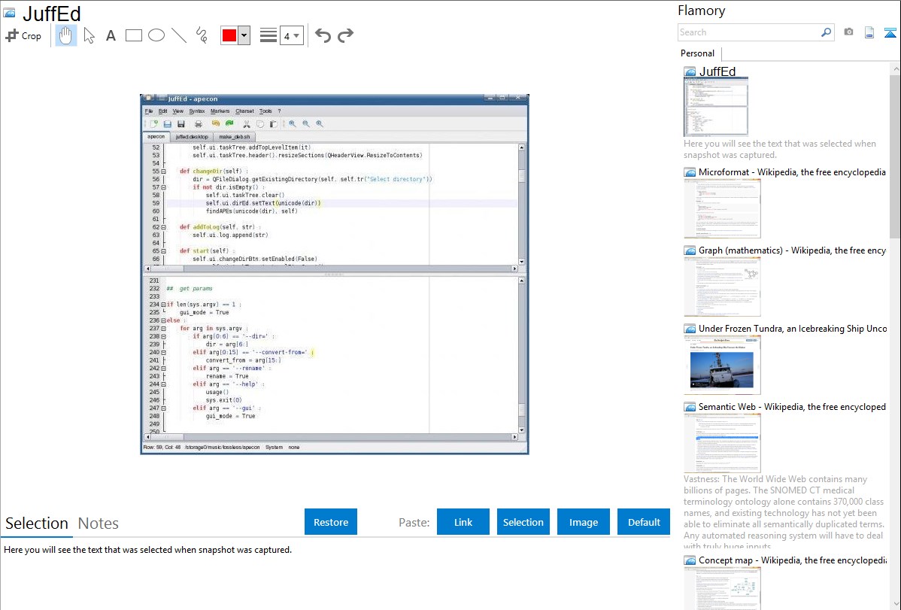Screen dimensions: 901x610
Task: Pick the ellipse drawing tool
Action: [x=156, y=35]
